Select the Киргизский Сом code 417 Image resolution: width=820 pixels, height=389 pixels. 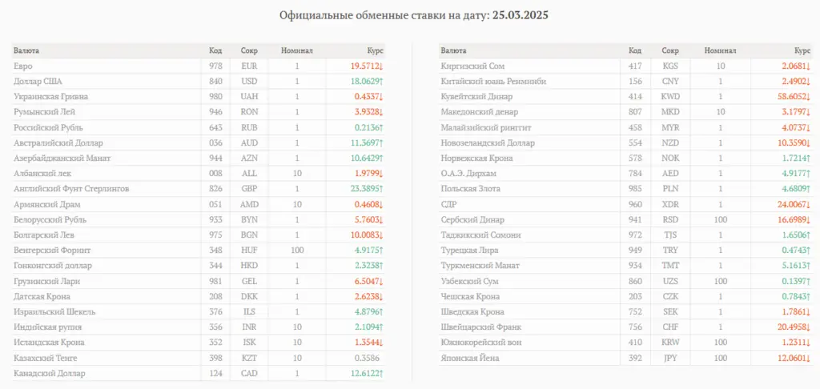pos(635,66)
